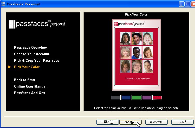Viewport: 195px width, 128px height.
Task: Click the orange arrow beside Pick Your Color
Action: 9,67
